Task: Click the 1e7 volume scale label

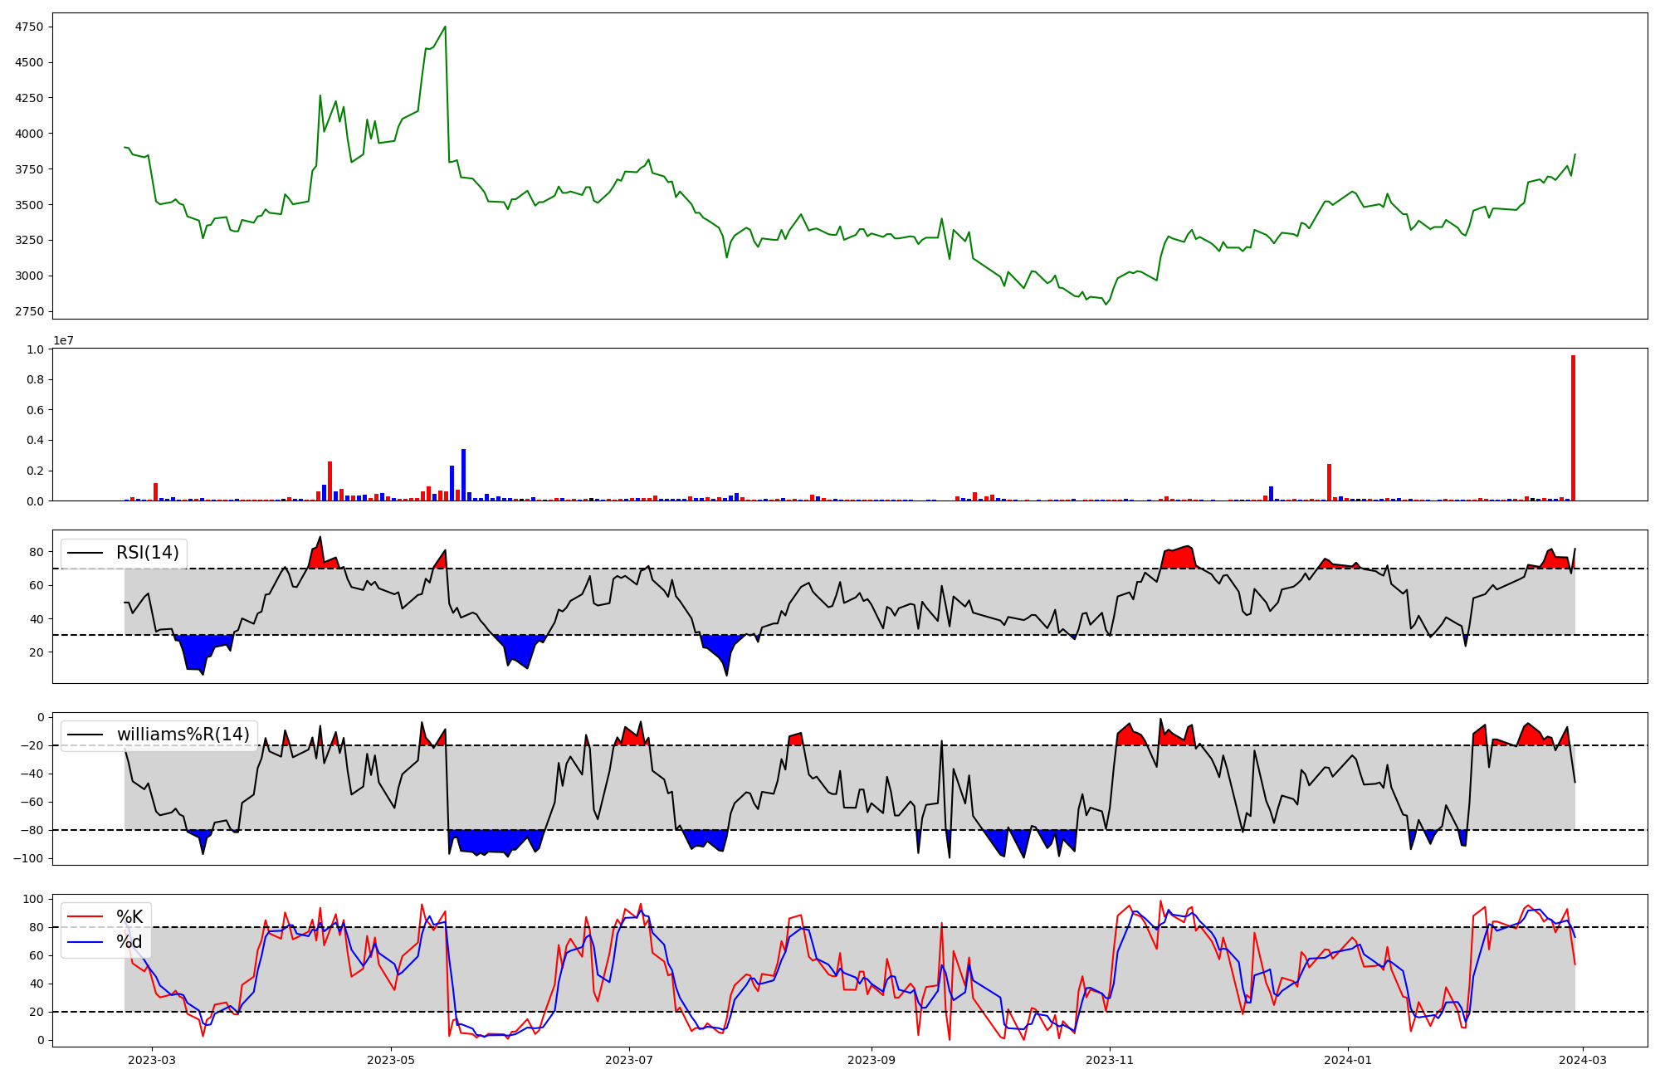Action: point(64,340)
